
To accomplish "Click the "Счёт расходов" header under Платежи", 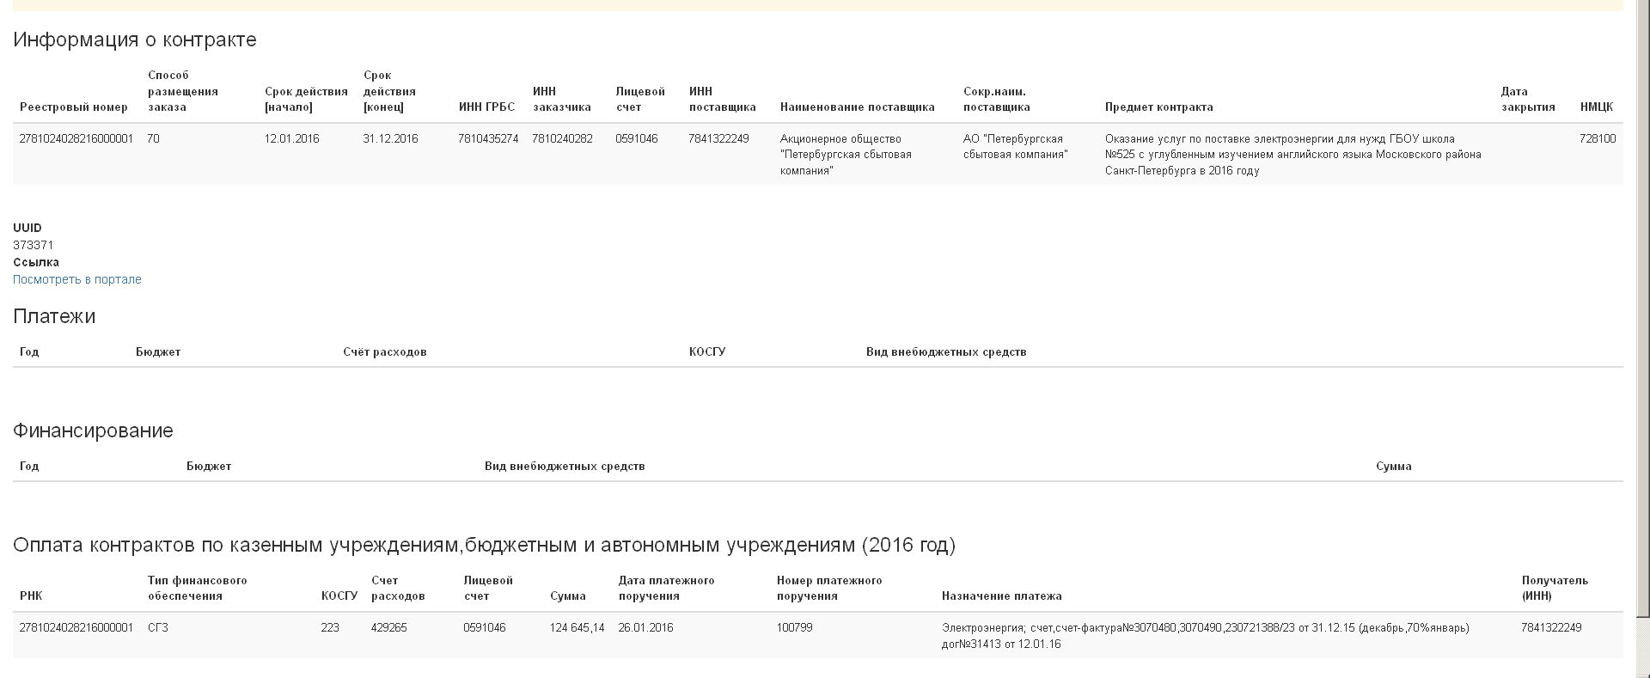I will tap(384, 352).
